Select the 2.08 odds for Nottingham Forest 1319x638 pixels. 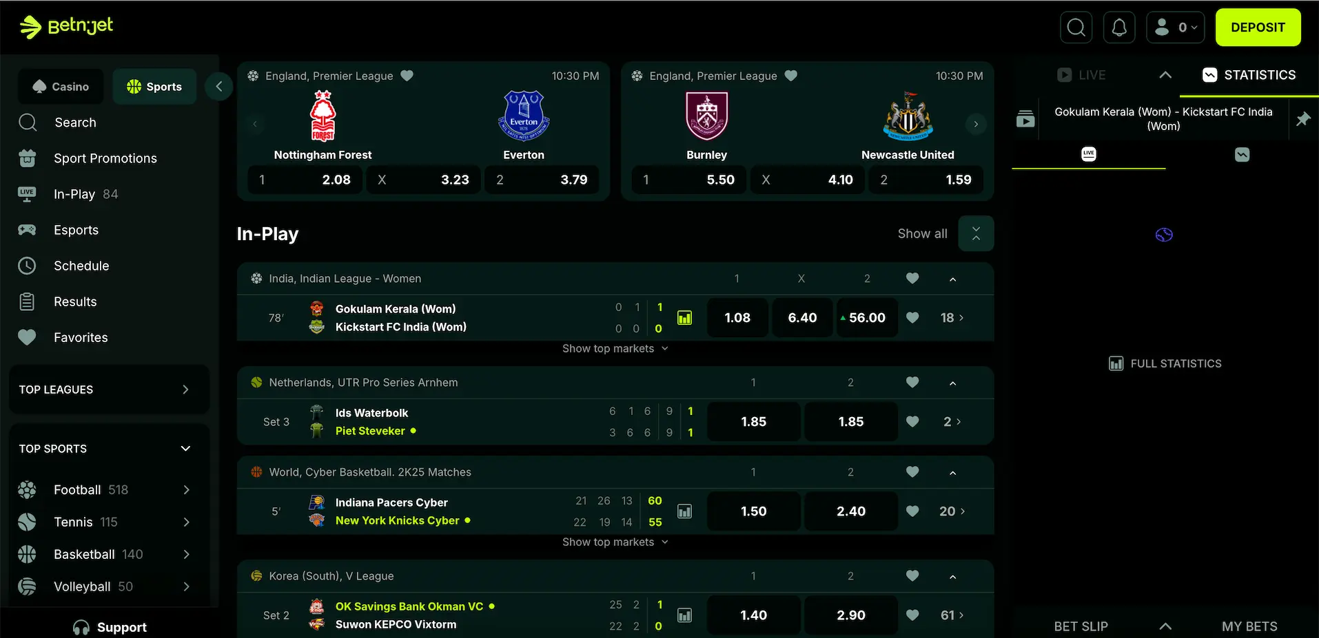pyautogui.click(x=305, y=179)
